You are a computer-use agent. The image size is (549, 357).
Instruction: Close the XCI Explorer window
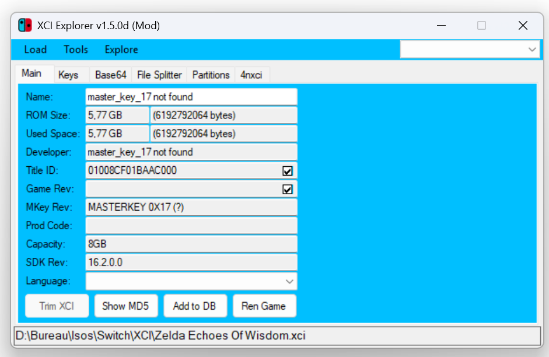[523, 25]
